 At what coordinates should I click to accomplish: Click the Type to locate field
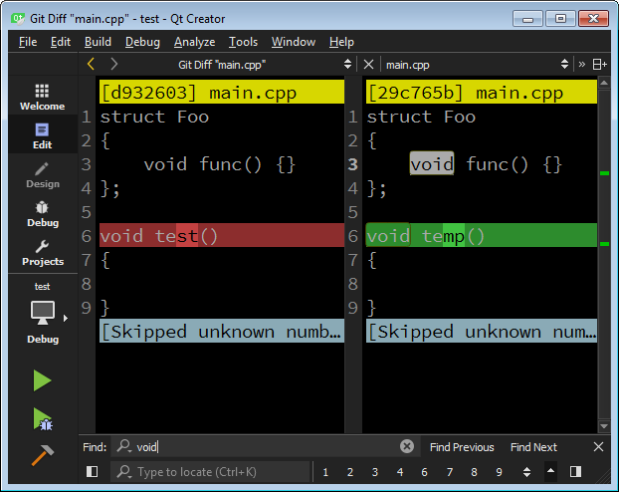(210, 472)
